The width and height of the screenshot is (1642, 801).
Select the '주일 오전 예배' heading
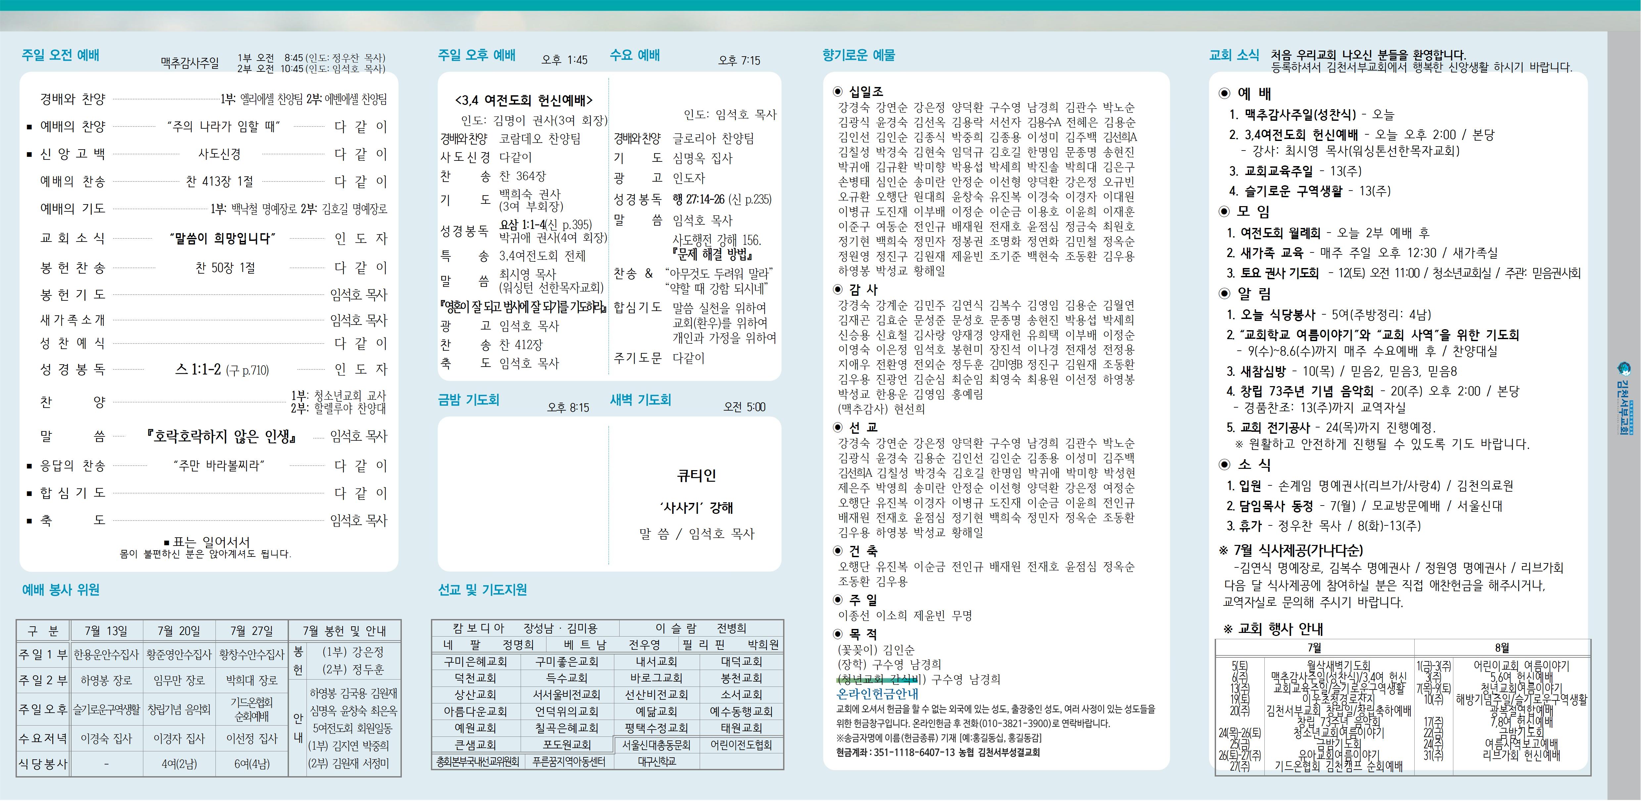(x=61, y=56)
